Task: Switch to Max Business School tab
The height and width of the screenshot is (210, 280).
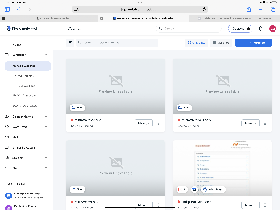Action: click(53, 19)
